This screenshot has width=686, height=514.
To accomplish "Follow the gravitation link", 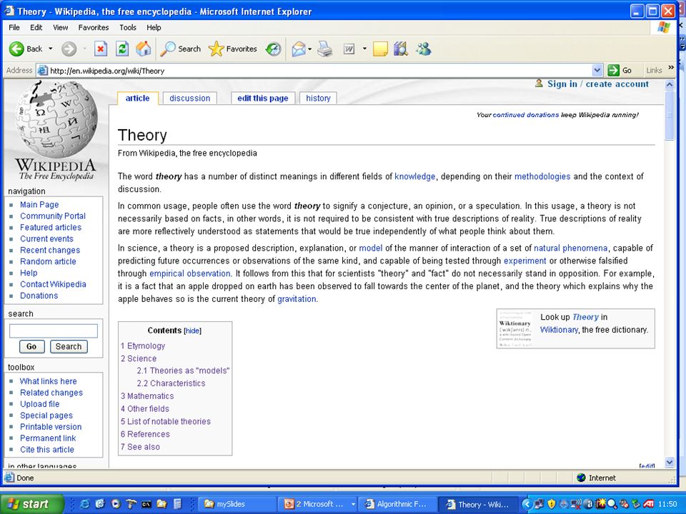I will pyautogui.click(x=297, y=299).
